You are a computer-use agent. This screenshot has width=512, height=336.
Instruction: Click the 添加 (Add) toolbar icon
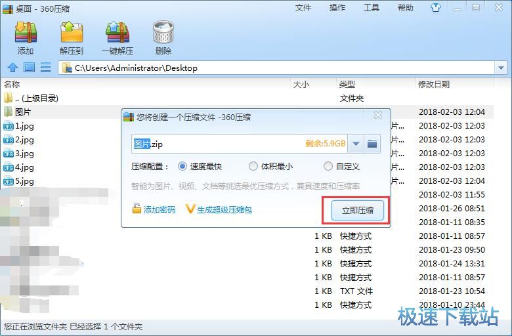pos(26,32)
